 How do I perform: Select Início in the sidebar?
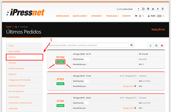25,46
